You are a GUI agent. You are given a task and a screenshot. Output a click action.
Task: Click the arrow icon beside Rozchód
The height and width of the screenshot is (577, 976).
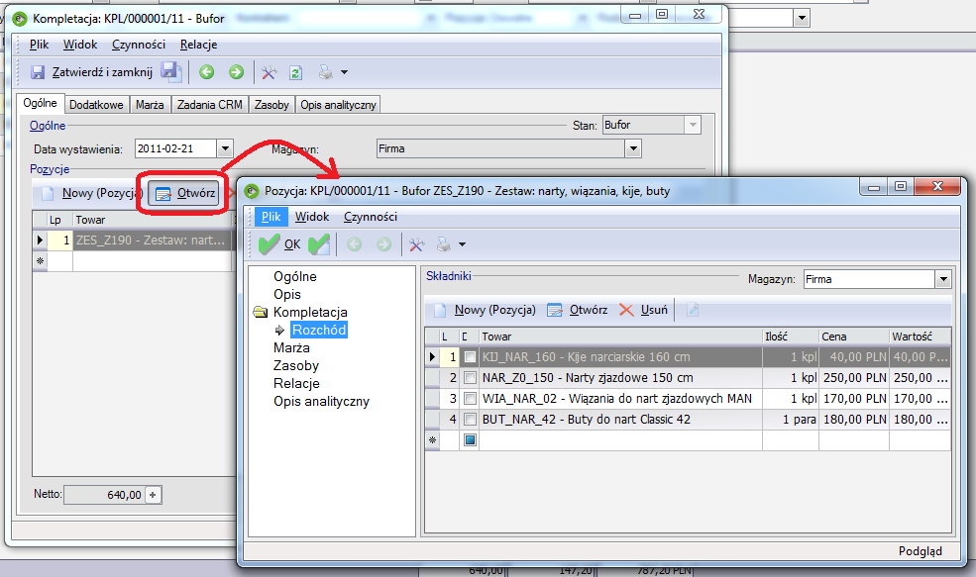point(280,331)
